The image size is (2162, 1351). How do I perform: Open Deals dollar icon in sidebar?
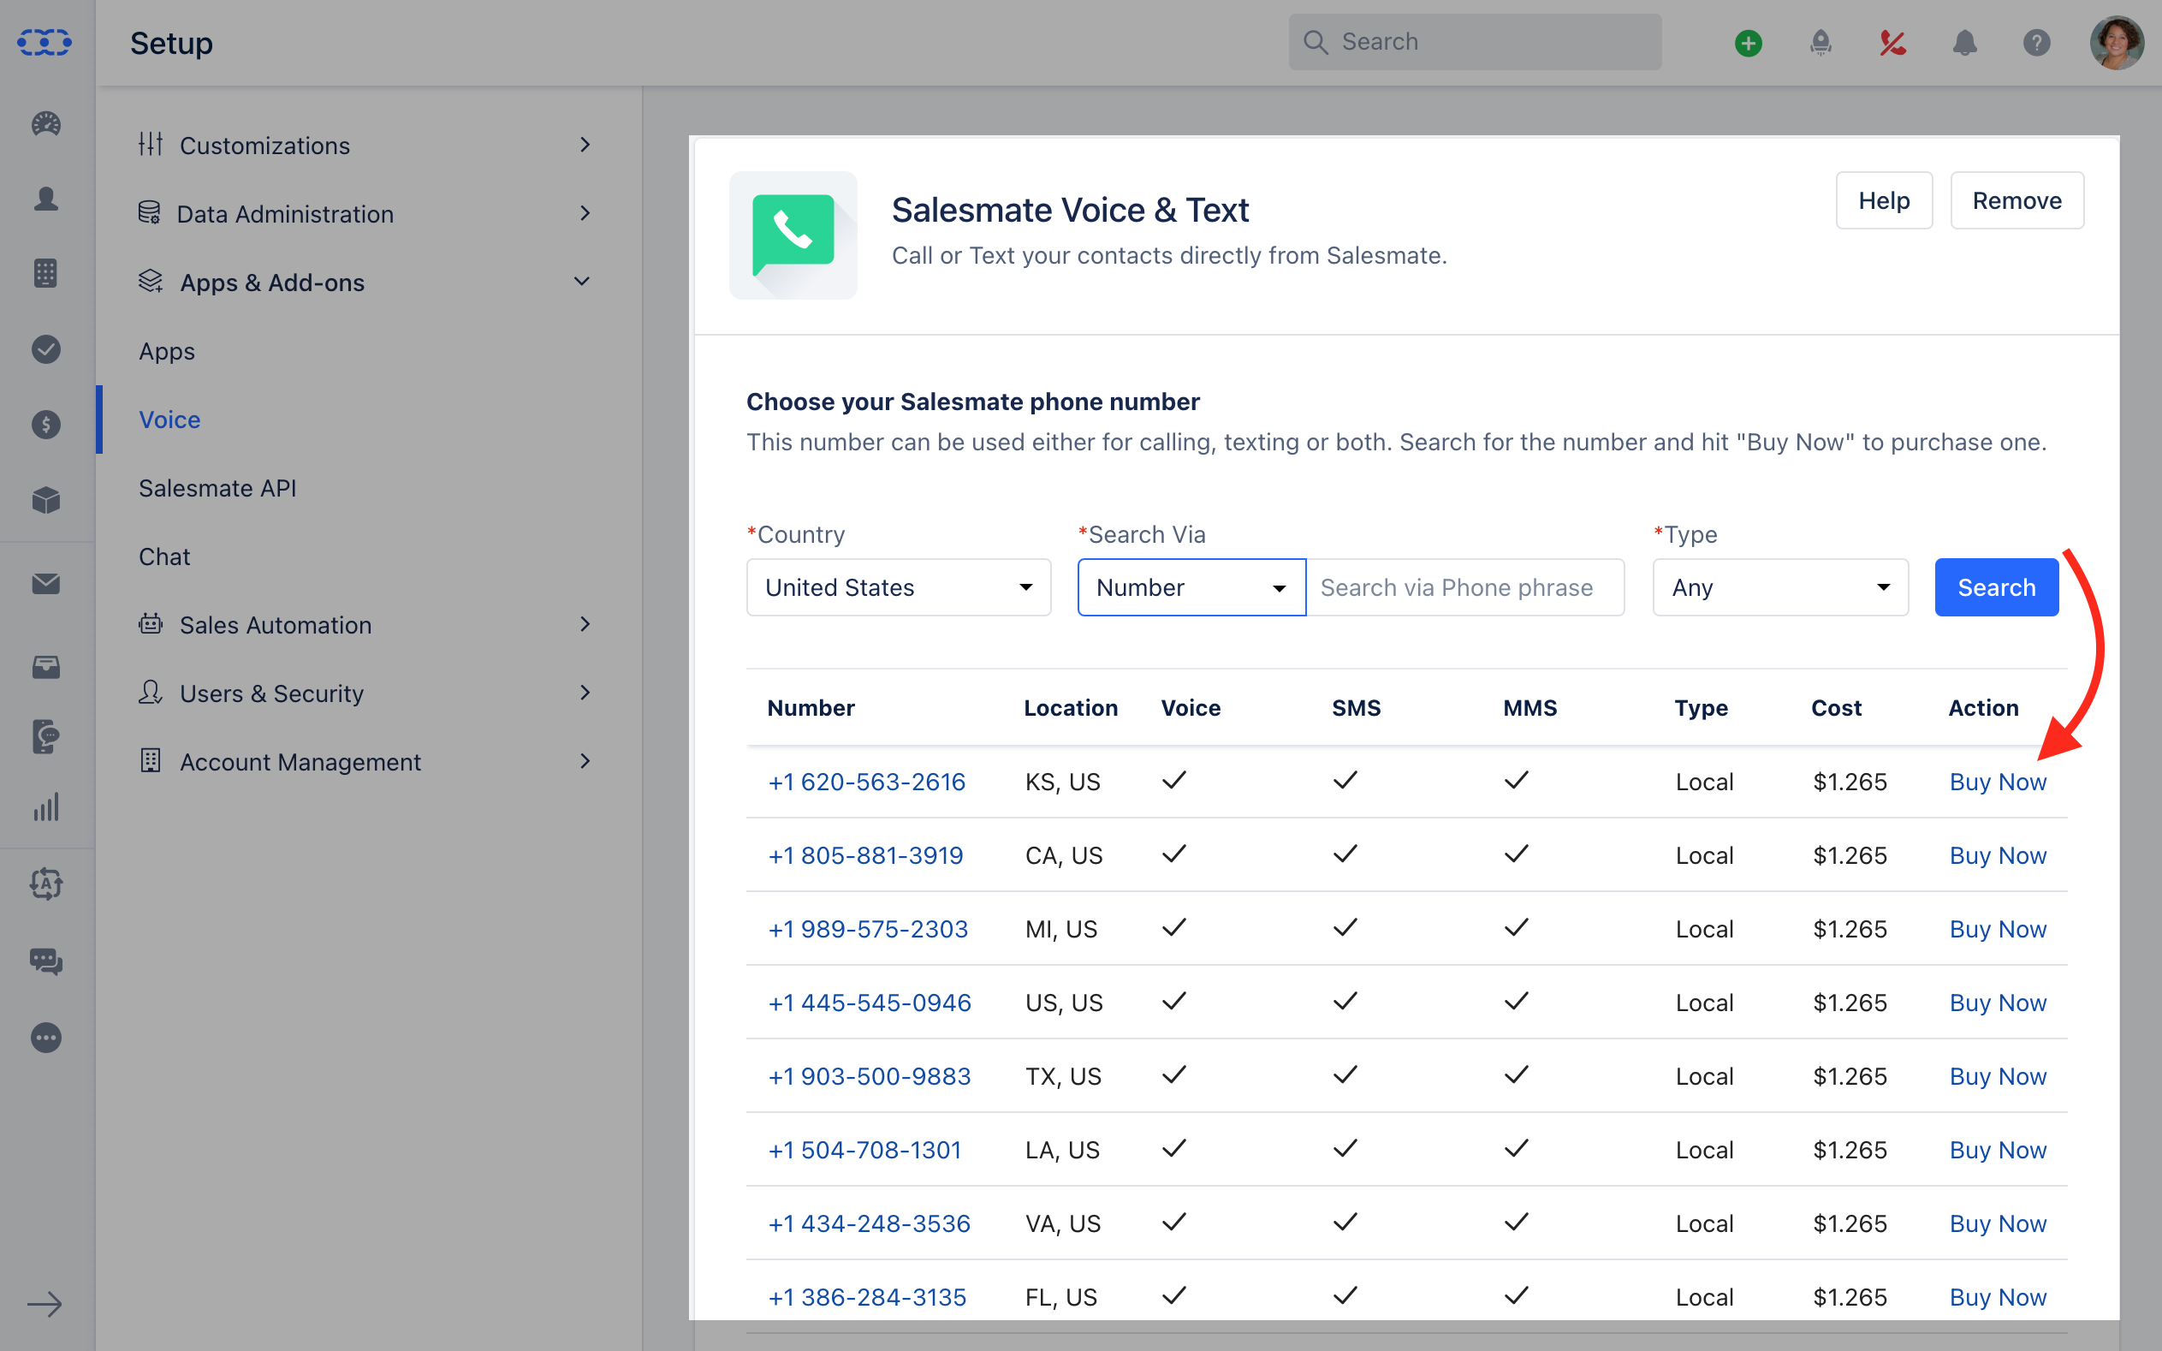[x=45, y=425]
